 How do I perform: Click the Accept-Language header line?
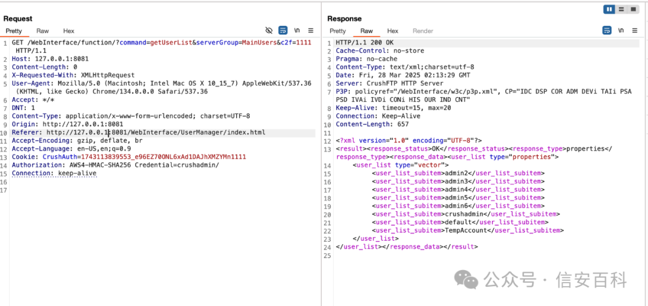71,149
